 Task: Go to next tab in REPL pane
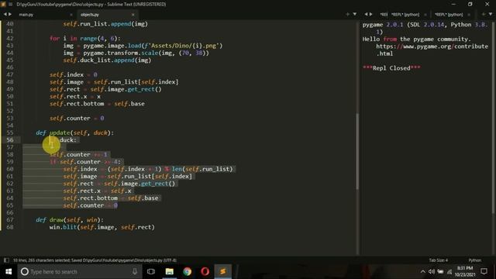[x=370, y=14]
